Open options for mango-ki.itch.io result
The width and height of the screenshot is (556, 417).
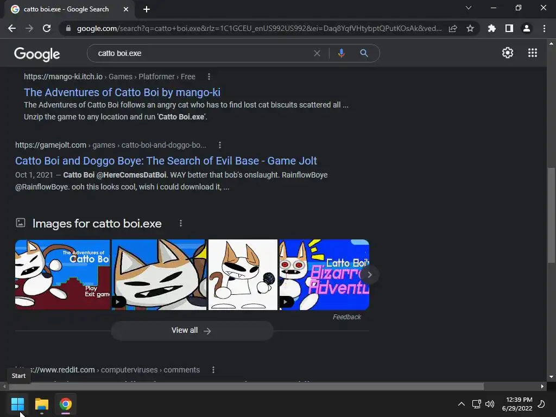click(209, 77)
